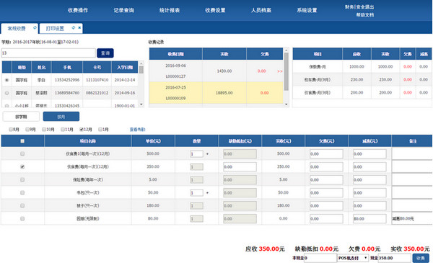Open the 系统设置 menu
This screenshot has height=263, width=433.
[x=307, y=10]
